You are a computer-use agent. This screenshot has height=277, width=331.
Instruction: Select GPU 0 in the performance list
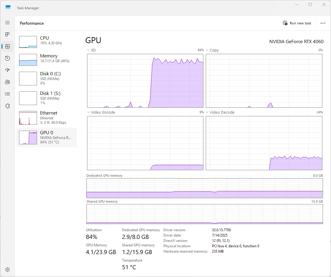(47, 137)
